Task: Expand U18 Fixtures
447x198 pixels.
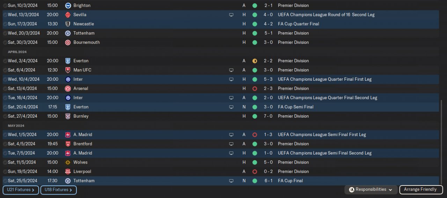Action: pos(58,190)
